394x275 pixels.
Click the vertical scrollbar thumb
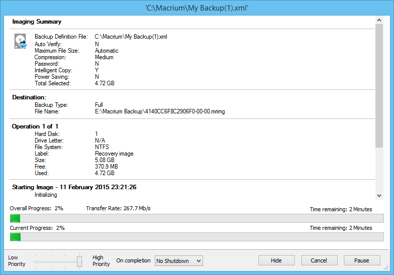tap(379, 85)
